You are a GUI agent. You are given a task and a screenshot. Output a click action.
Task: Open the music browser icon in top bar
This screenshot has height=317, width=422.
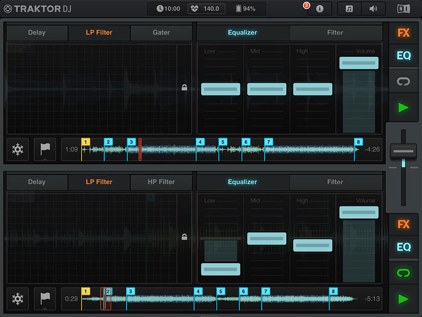pyautogui.click(x=349, y=9)
